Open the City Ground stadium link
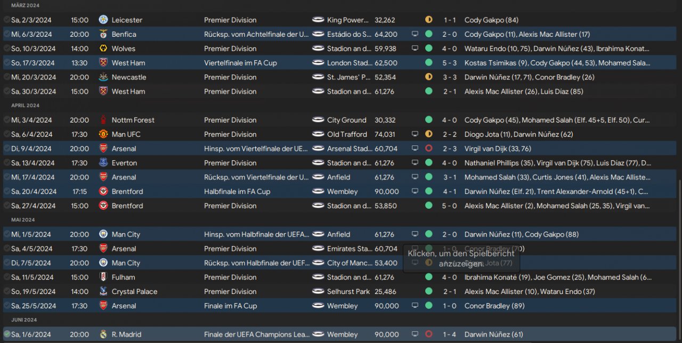This screenshot has height=343, width=682. (347, 120)
